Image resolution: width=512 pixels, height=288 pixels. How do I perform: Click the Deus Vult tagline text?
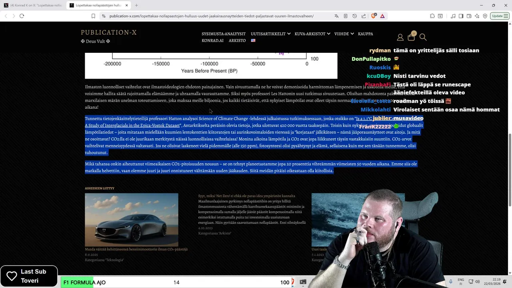click(95, 41)
